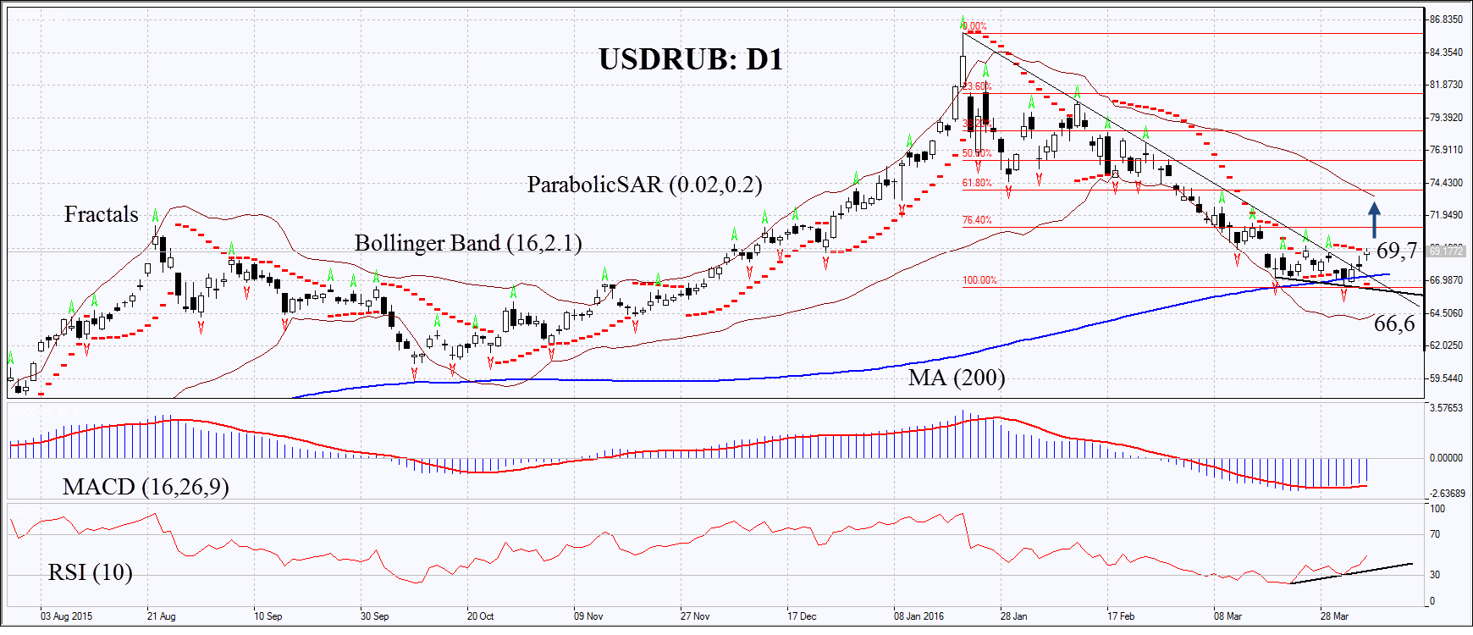Click the 08 Mar date label
The image size is (1473, 635).
(1227, 616)
